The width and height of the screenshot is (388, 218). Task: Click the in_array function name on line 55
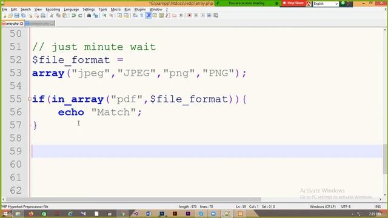click(x=78, y=99)
